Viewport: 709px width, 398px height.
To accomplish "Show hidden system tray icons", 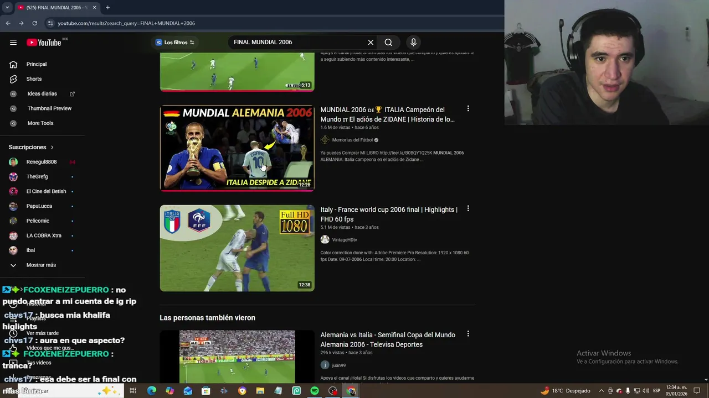I will click(602, 391).
